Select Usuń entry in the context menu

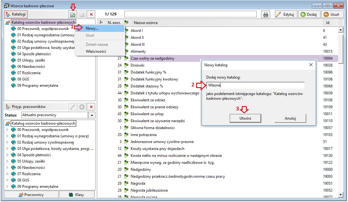(x=100, y=35)
